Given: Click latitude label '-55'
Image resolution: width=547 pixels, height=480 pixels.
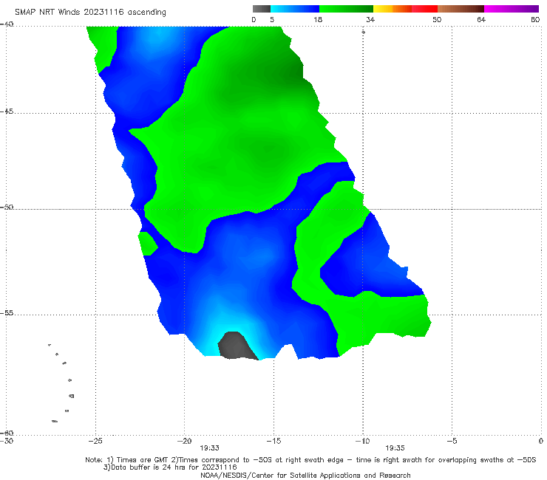Looking at the screenshot, I should tap(7, 313).
